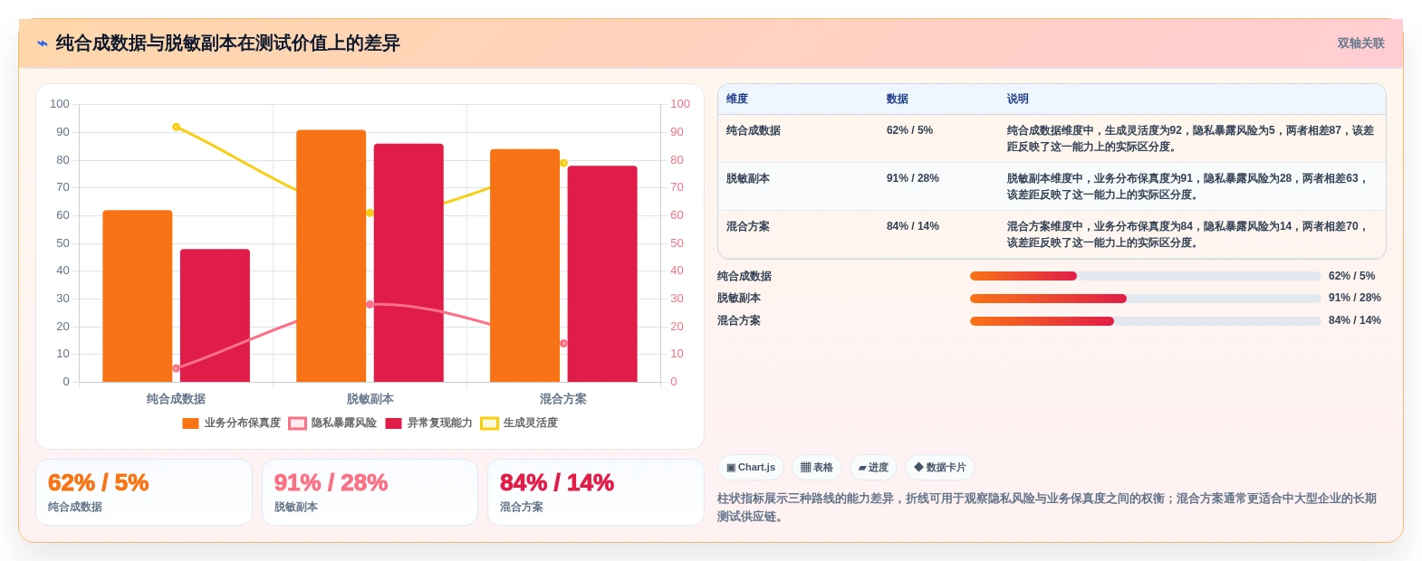Click yellow line point above 纯合成数据
This screenshot has height=561, width=1422.
[x=176, y=127]
